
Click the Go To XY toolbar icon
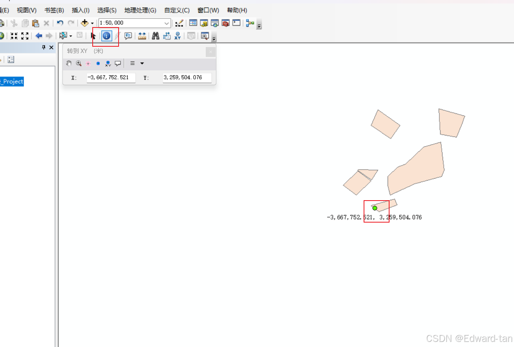tap(178, 36)
